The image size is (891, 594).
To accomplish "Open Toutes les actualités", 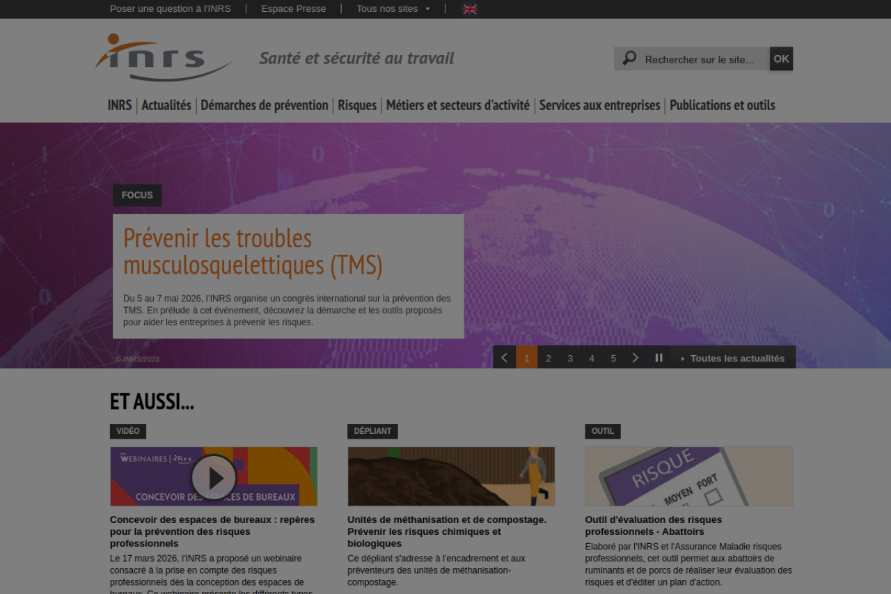I will pos(733,358).
